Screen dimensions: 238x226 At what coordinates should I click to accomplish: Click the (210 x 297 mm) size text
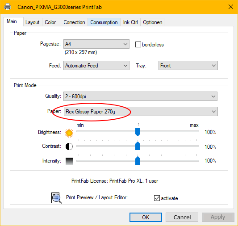point(81,52)
